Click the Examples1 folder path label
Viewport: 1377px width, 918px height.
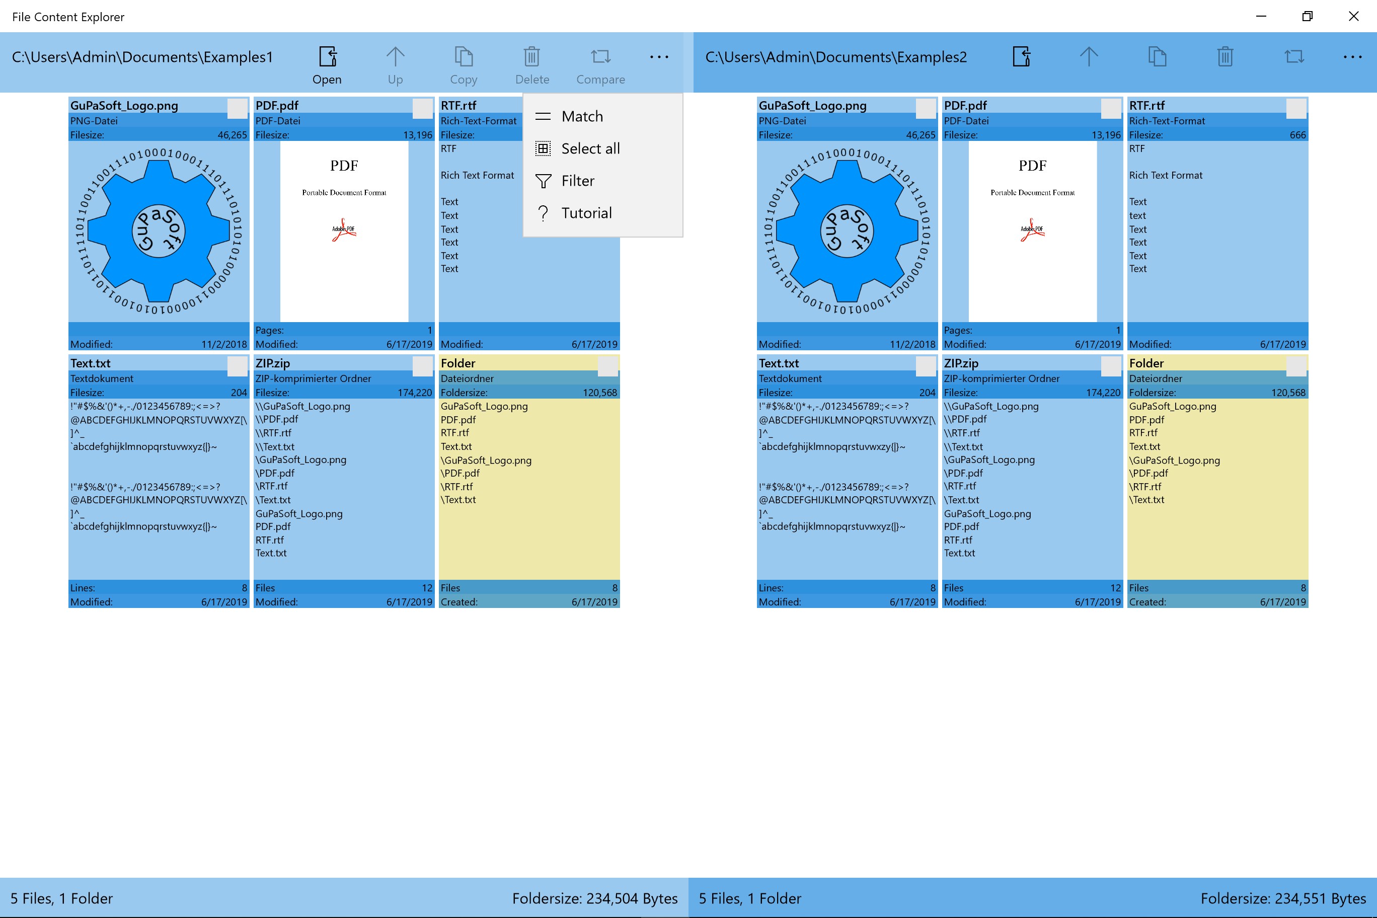tap(142, 57)
